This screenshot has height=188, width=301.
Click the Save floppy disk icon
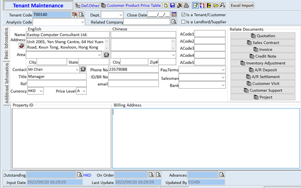pos(172,5)
